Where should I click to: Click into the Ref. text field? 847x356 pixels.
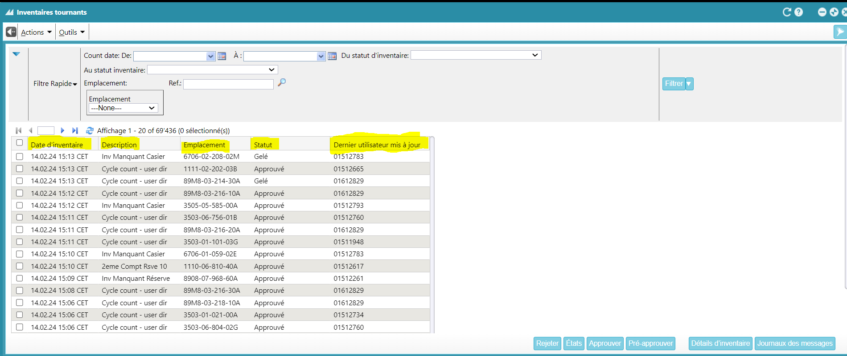pyautogui.click(x=228, y=84)
